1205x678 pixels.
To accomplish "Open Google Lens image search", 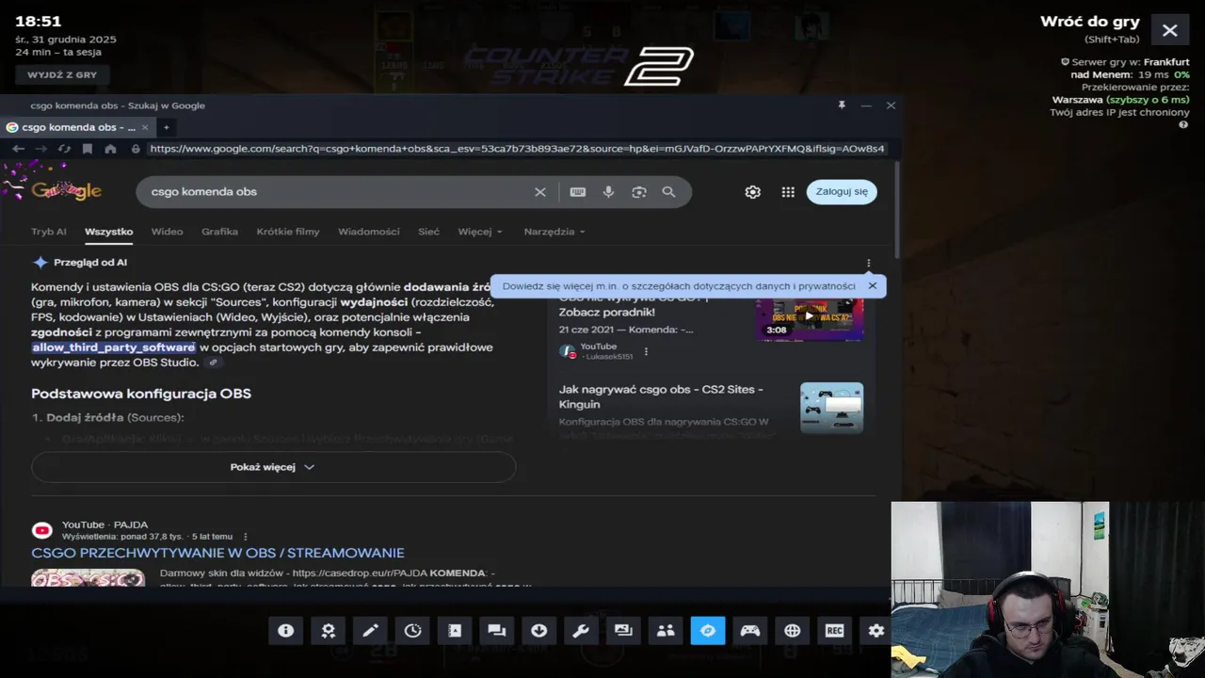I will tap(639, 192).
